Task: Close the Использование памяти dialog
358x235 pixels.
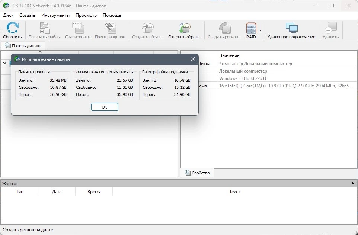Action: tap(193, 59)
